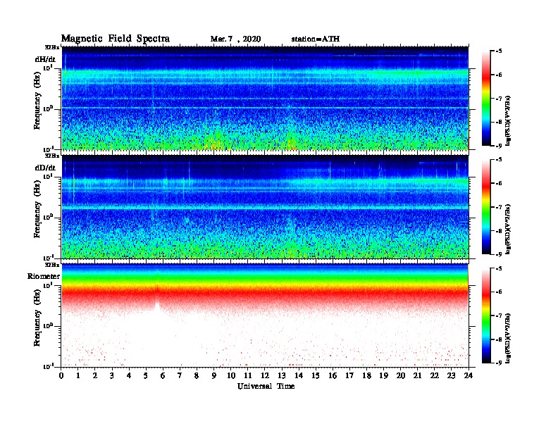Screen dimensions: 558x431
Task: Click the color bar beside the dD/dt panel
Action: click(x=486, y=207)
